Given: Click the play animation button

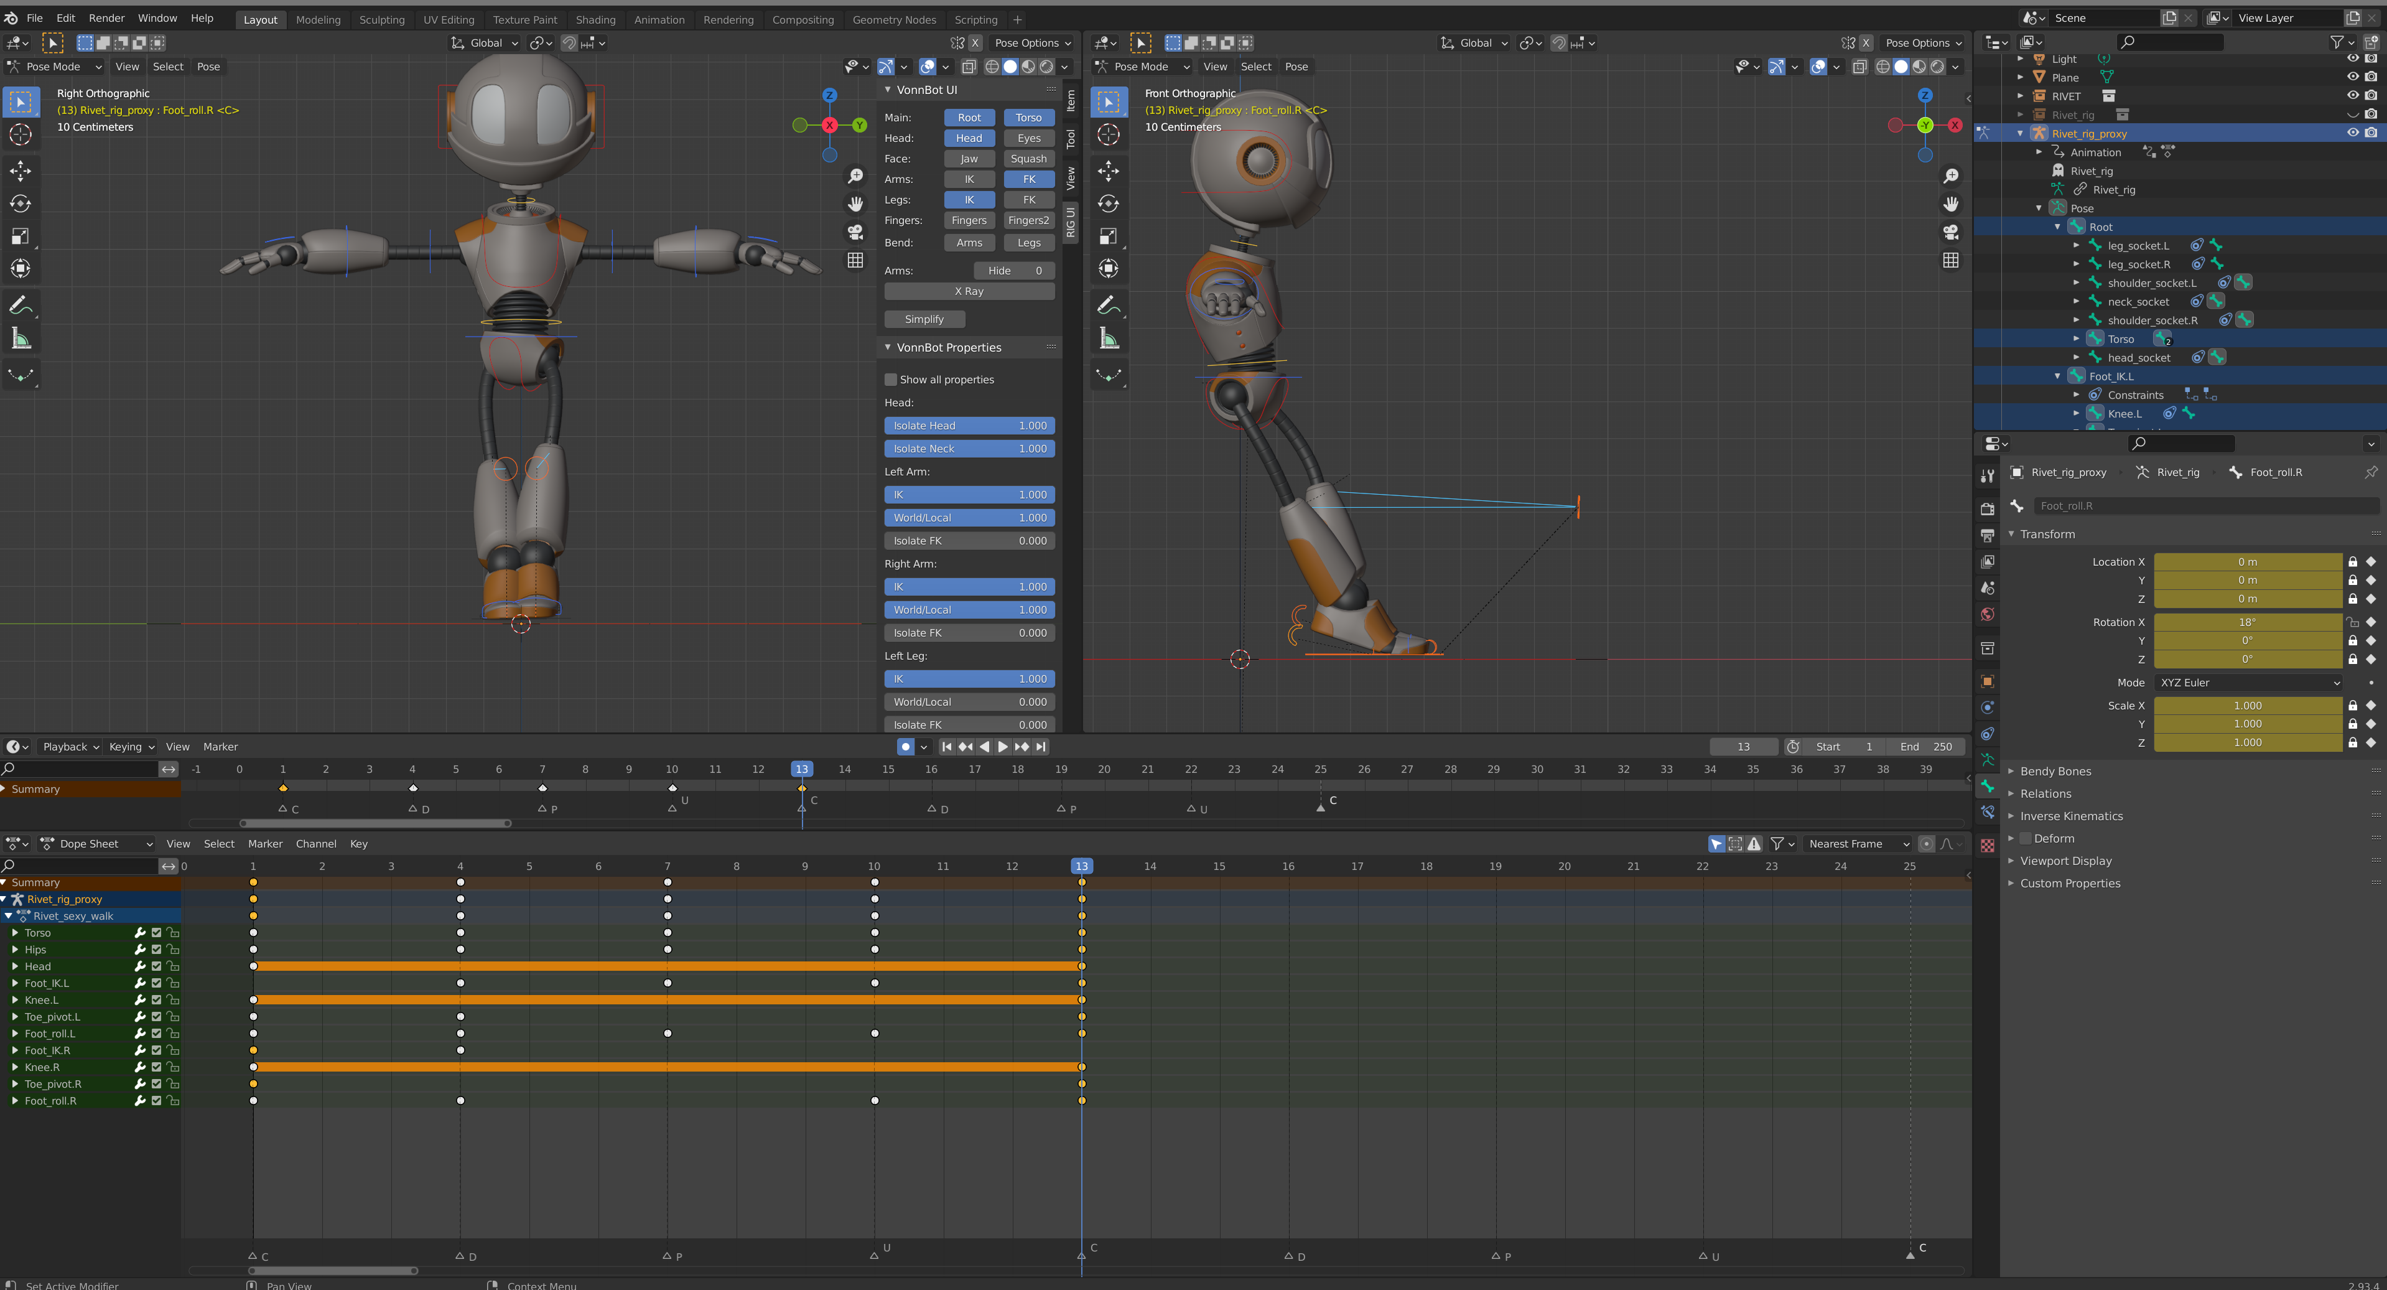Looking at the screenshot, I should point(1003,747).
